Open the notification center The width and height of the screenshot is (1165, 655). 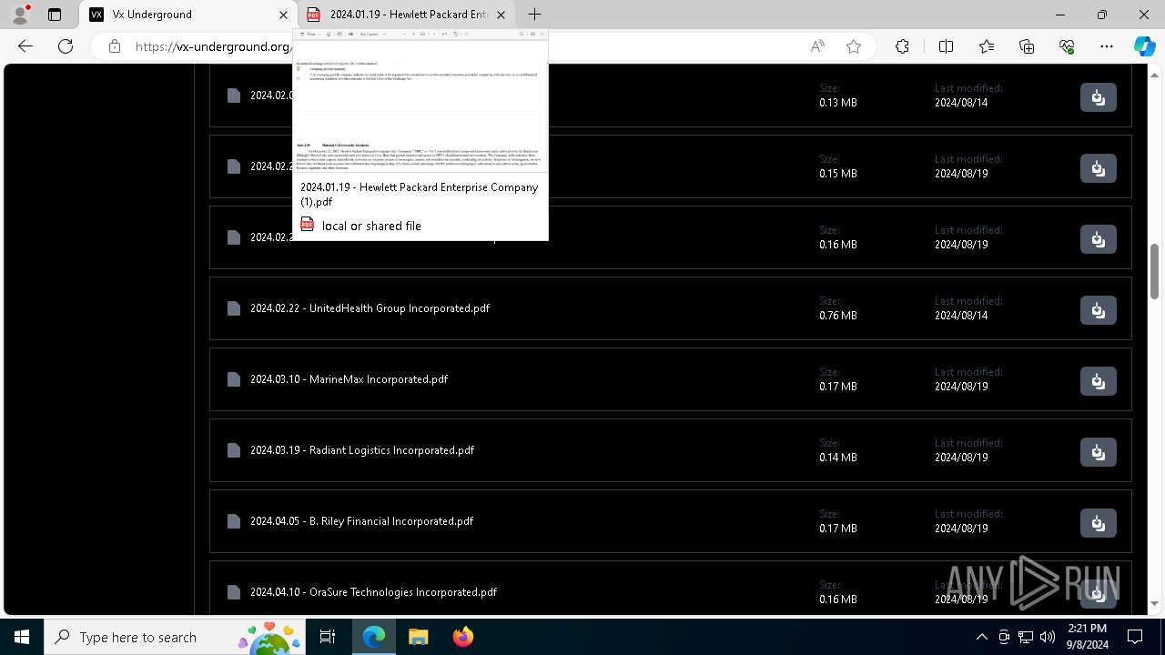[x=1135, y=637]
